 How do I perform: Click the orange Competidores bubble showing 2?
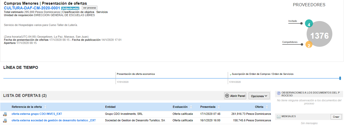click(308, 45)
